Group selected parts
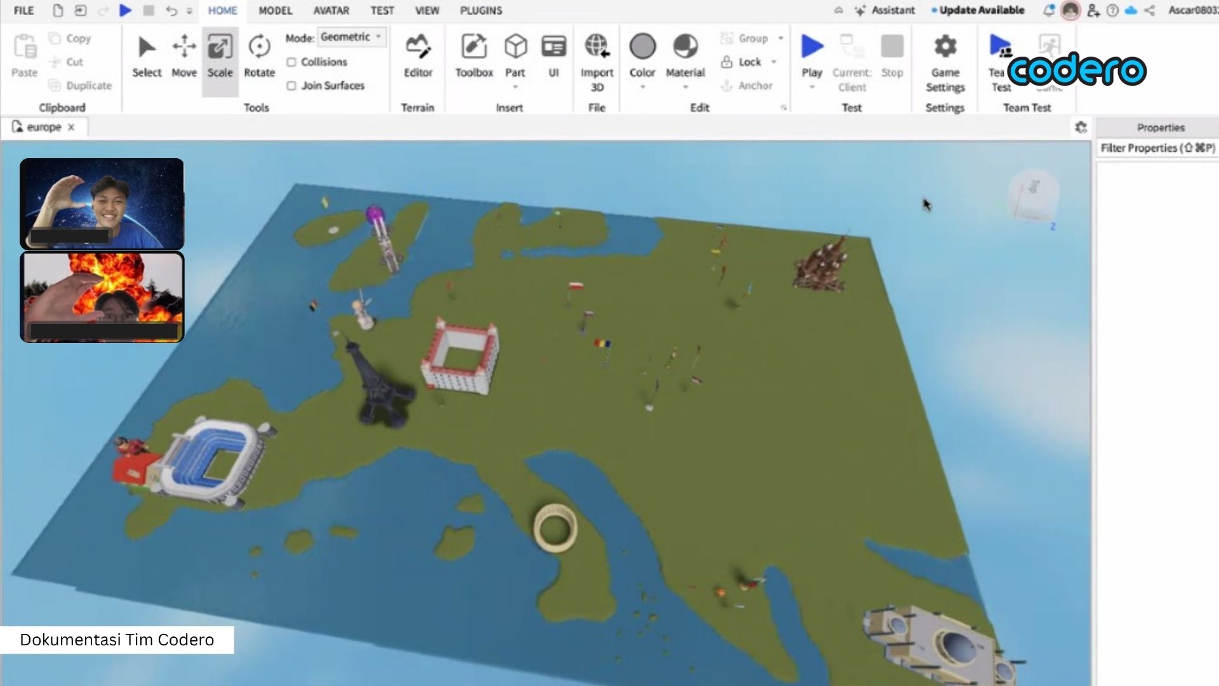Screen dimensions: 1219x686 point(744,38)
